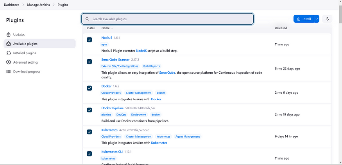Open the Dashboard breadcrumb link

pyautogui.click(x=12, y=5)
